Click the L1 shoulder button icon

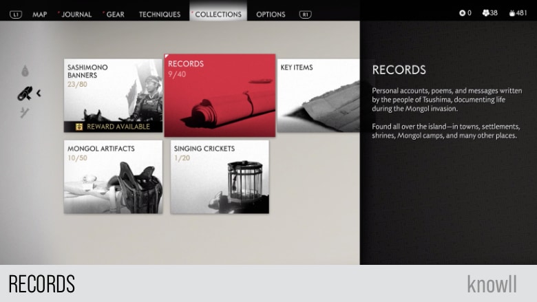pos(16,14)
